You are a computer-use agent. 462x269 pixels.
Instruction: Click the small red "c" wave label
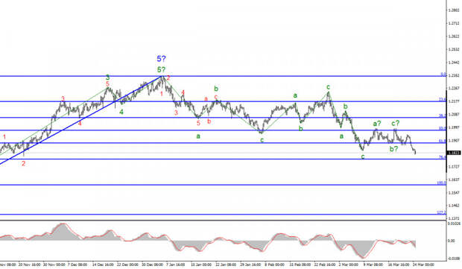pyautogui.click(x=215, y=97)
